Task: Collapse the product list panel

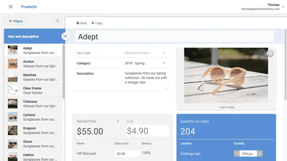Action: coord(65,36)
